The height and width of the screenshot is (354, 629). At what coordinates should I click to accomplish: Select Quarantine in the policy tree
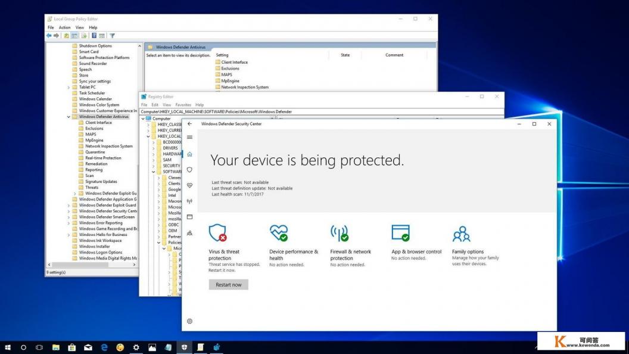[x=95, y=152]
